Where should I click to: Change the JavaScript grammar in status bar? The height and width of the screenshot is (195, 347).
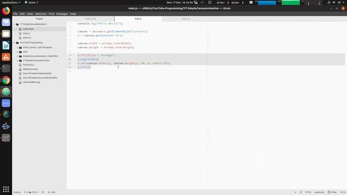tap(319, 192)
